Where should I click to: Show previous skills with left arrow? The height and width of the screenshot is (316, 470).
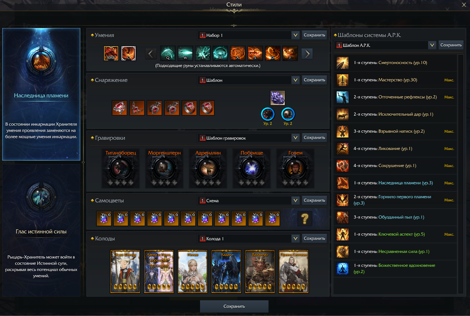(150, 54)
